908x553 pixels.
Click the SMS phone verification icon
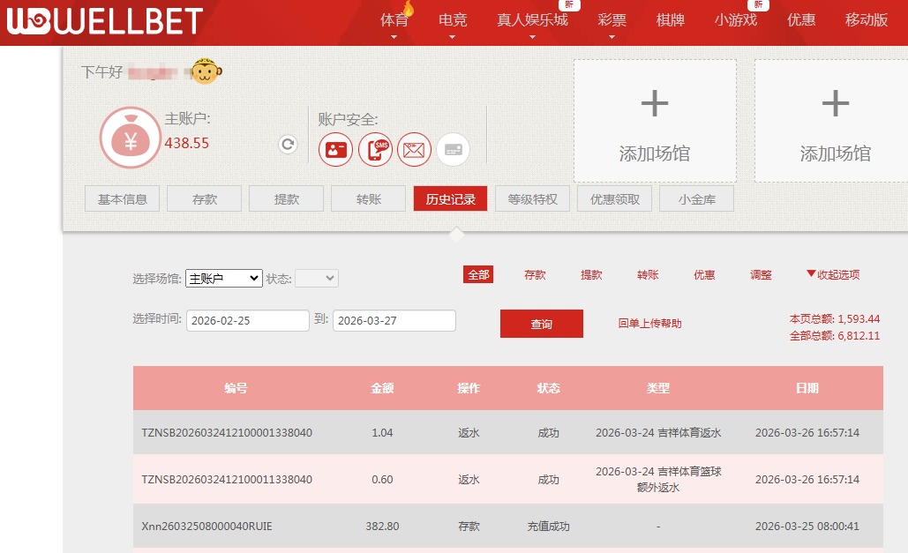375,149
